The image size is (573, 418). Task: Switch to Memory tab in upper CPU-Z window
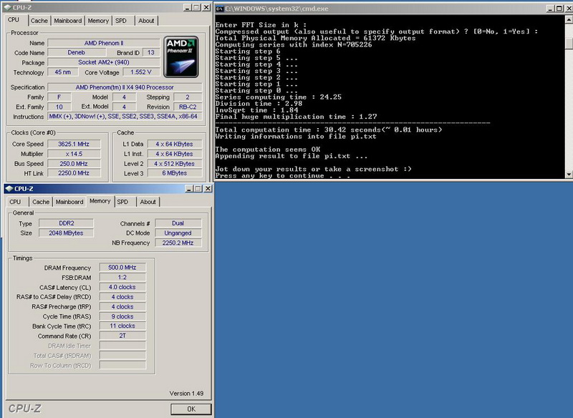pyautogui.click(x=98, y=21)
